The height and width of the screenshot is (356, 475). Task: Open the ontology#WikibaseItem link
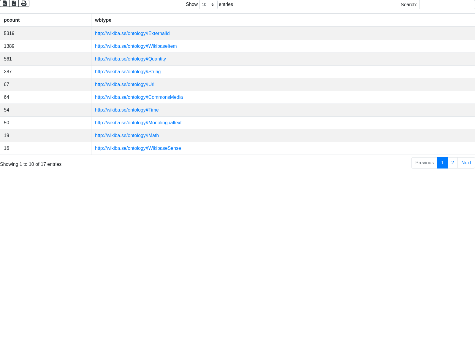[x=136, y=46]
